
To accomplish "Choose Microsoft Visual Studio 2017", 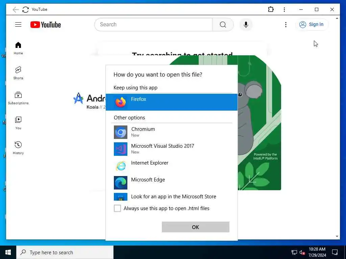I will [x=172, y=149].
